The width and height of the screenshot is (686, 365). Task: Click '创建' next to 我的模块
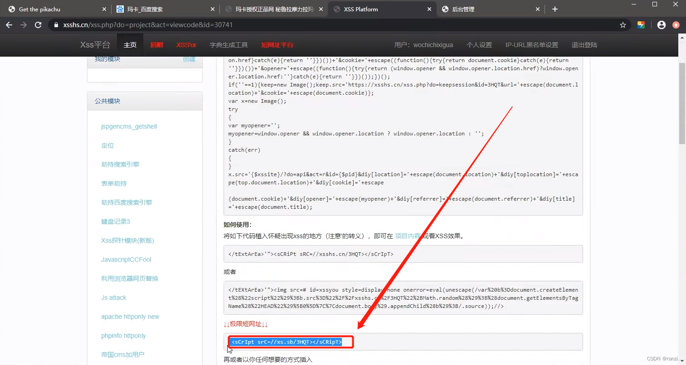point(189,59)
